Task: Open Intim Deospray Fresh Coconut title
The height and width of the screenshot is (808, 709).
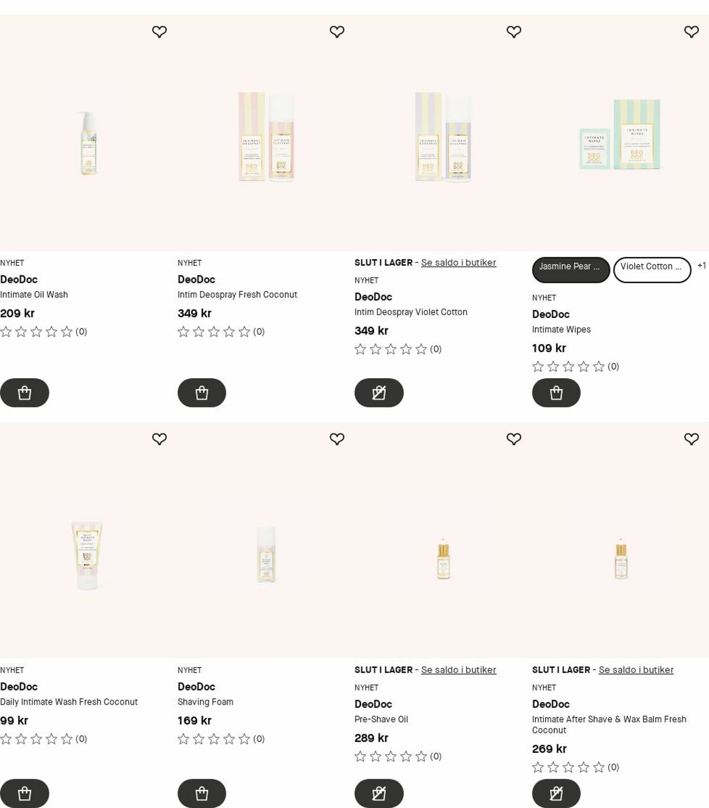Action: [237, 295]
